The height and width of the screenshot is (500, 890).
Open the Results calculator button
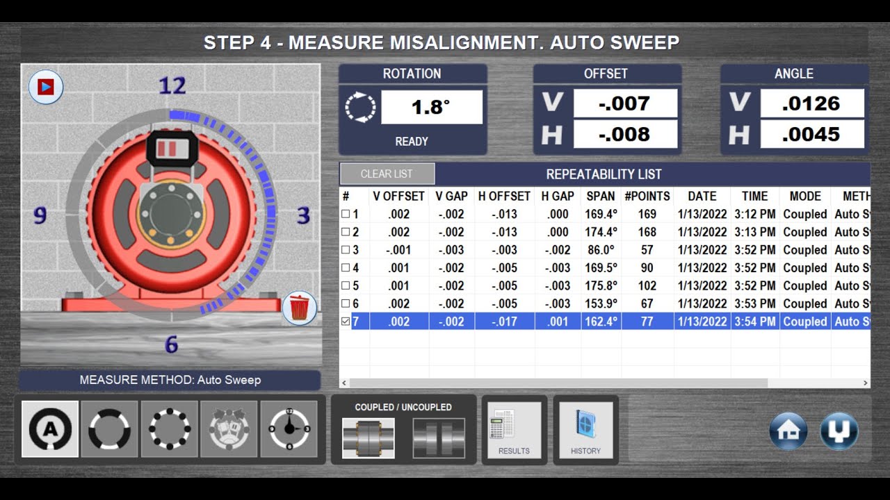(514, 430)
